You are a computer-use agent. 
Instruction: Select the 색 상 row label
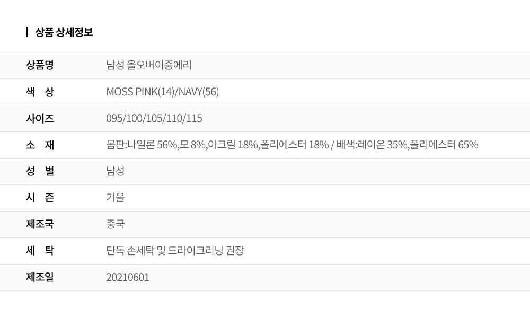pyautogui.click(x=40, y=92)
